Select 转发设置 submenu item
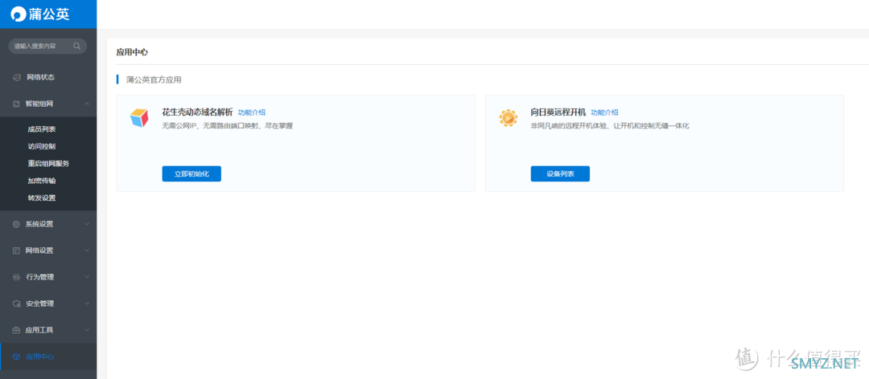The width and height of the screenshot is (869, 379). [x=42, y=198]
